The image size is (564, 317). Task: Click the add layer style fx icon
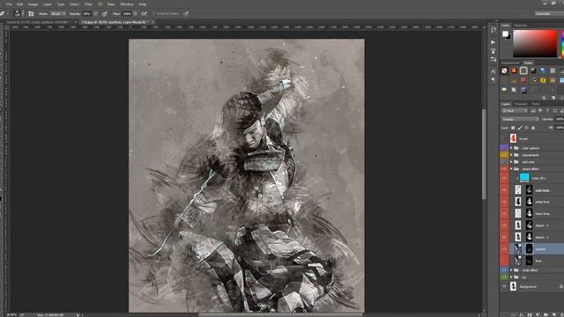pos(522,314)
